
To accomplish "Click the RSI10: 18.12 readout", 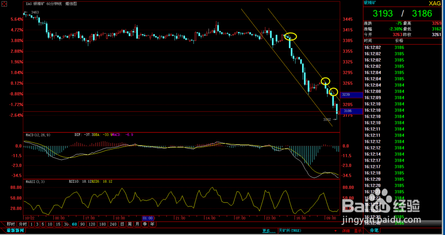I will click(81, 181).
